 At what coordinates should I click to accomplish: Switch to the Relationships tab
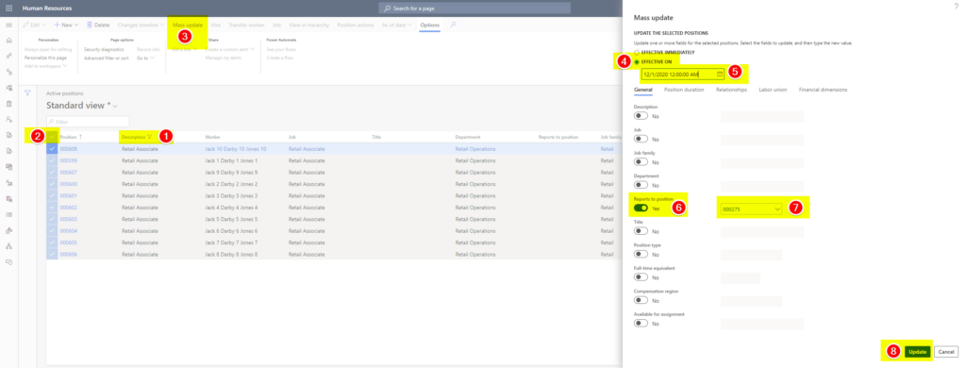pyautogui.click(x=731, y=90)
